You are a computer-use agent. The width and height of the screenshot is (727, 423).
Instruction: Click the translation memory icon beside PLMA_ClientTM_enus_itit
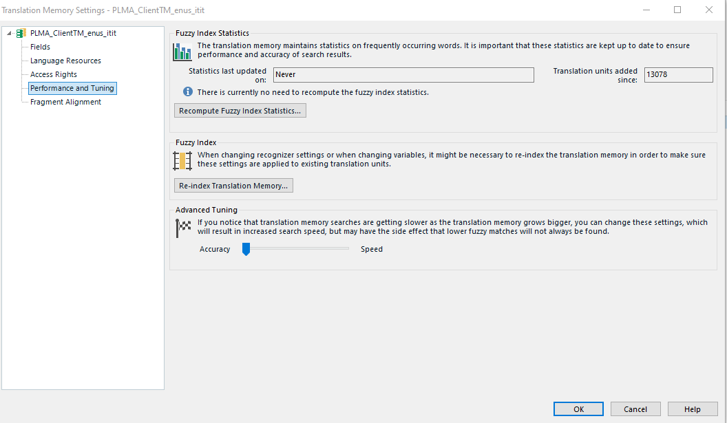click(x=21, y=33)
